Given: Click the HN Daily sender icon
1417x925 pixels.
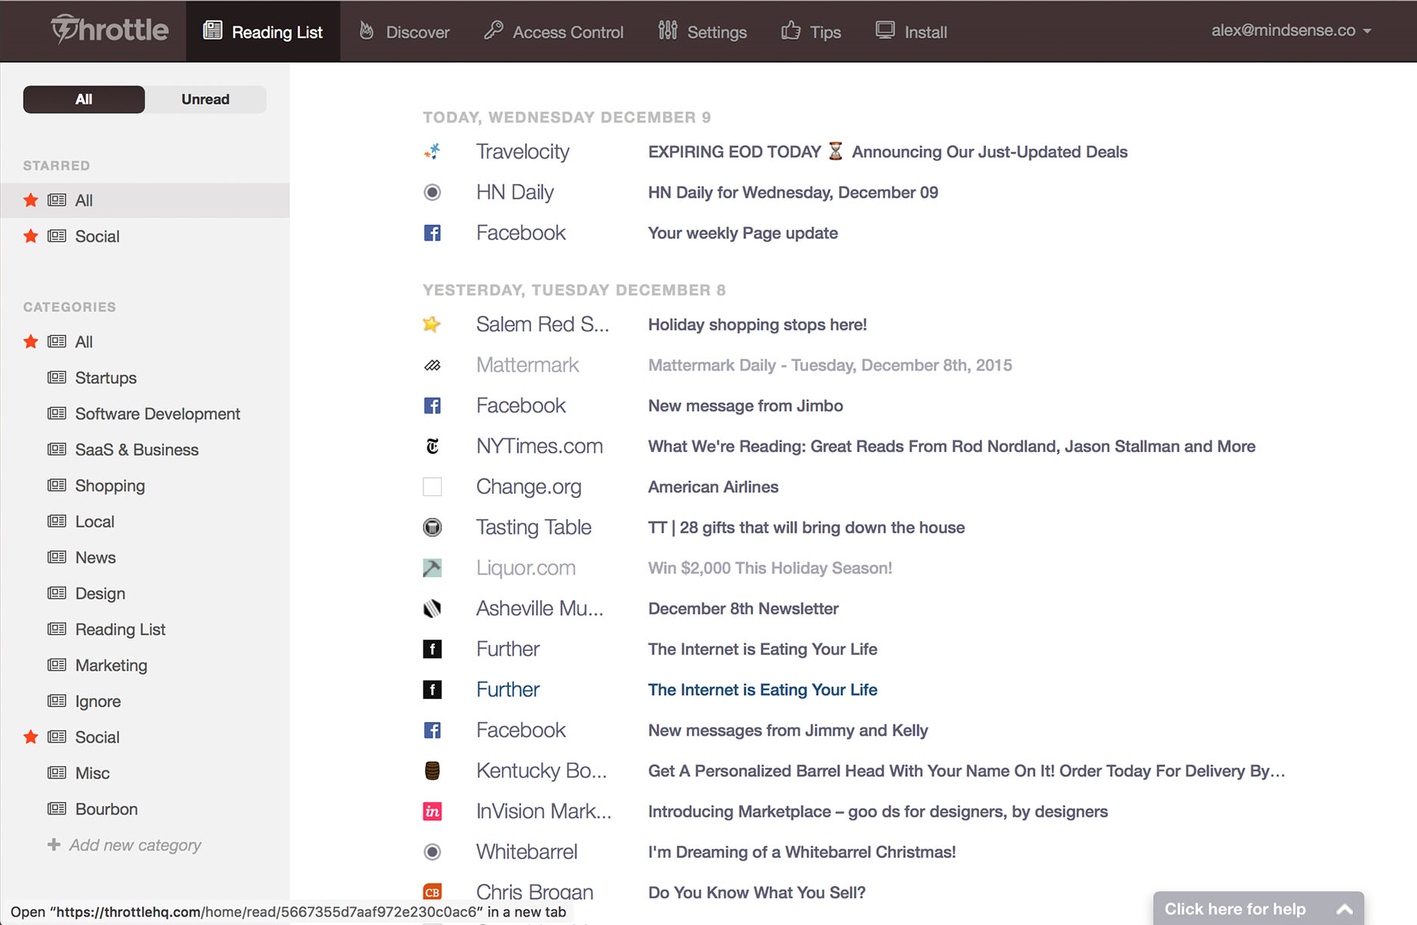Looking at the screenshot, I should click(432, 192).
